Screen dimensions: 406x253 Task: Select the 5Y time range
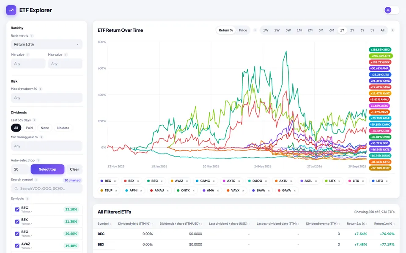pyautogui.click(x=372, y=30)
